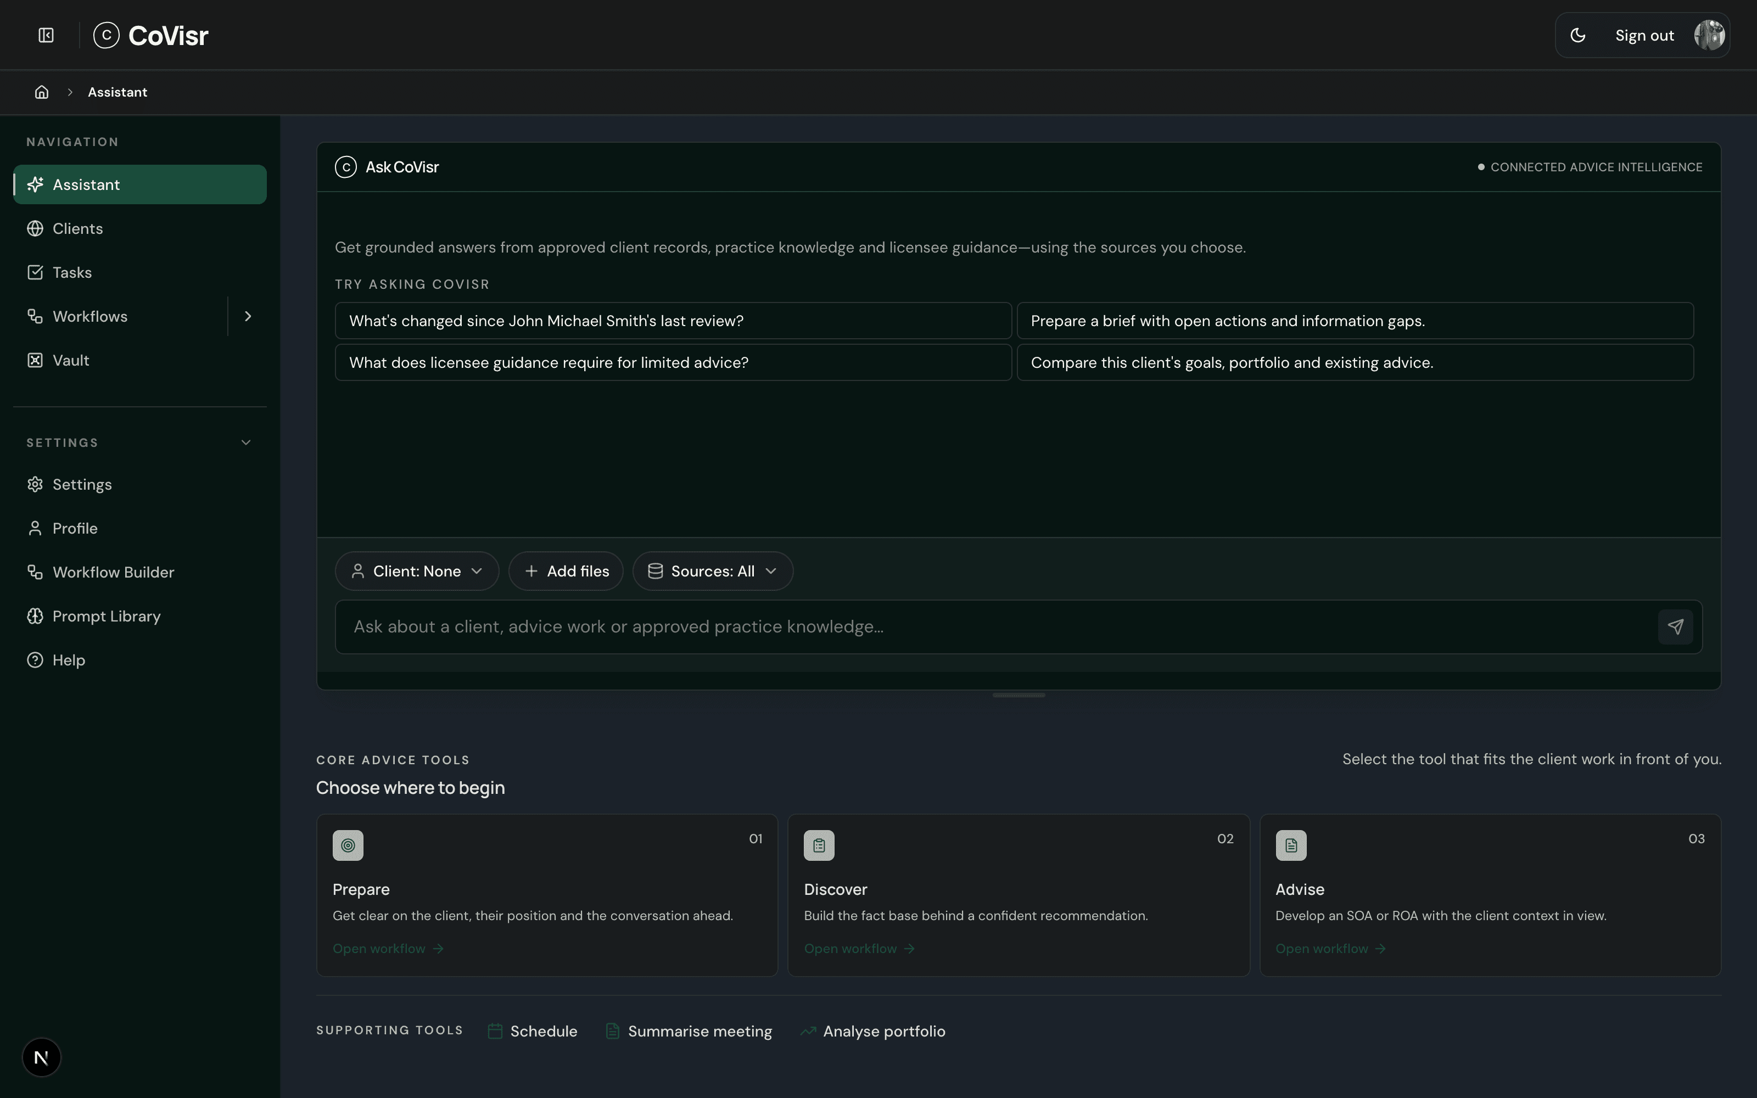
Task: Click the Ask CoVisr header logo icon
Action: (x=345, y=167)
